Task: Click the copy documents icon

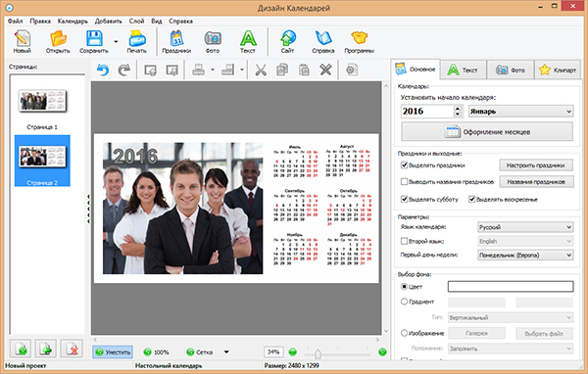Action: (x=282, y=70)
